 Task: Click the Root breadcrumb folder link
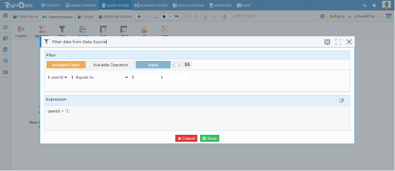(x=337, y=16)
